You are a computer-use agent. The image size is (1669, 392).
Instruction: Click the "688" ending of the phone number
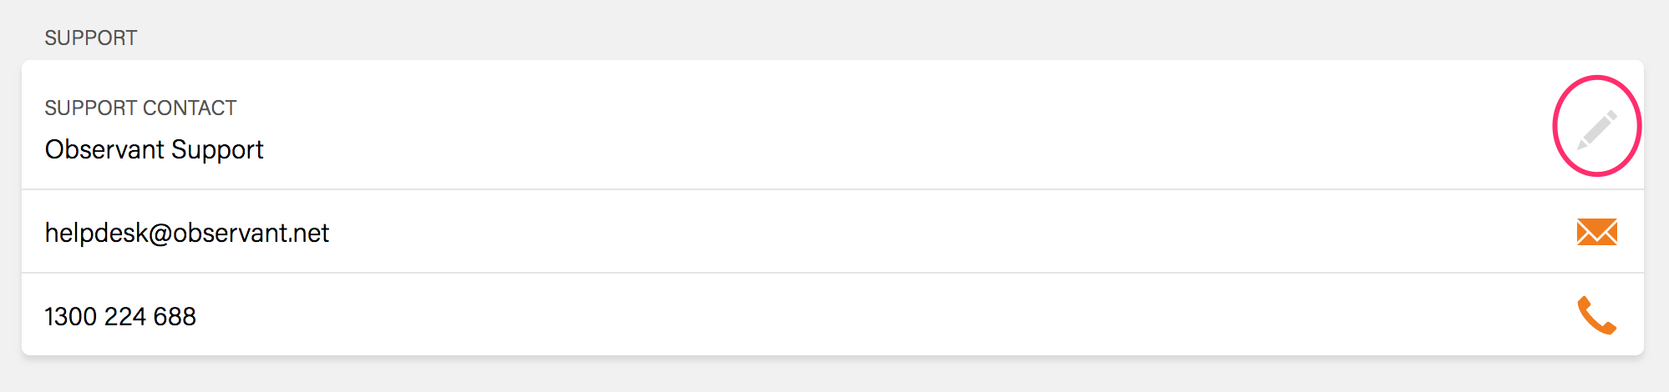175,316
